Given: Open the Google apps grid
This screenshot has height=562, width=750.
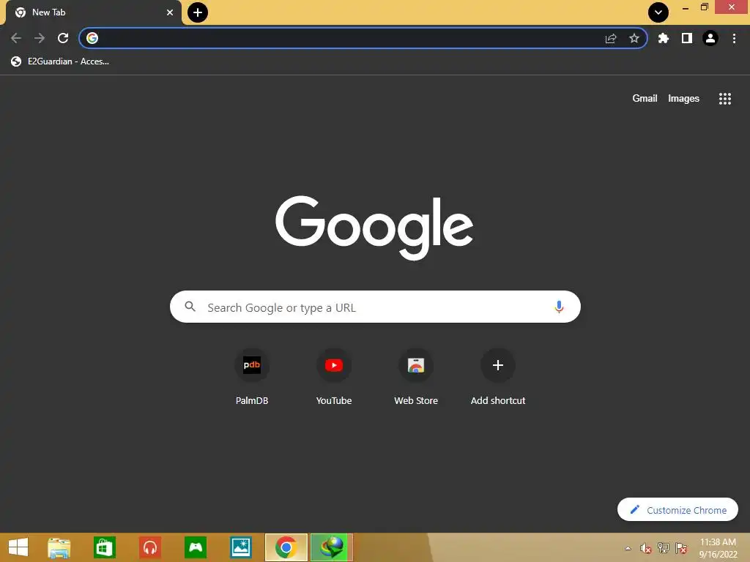Looking at the screenshot, I should (x=725, y=99).
